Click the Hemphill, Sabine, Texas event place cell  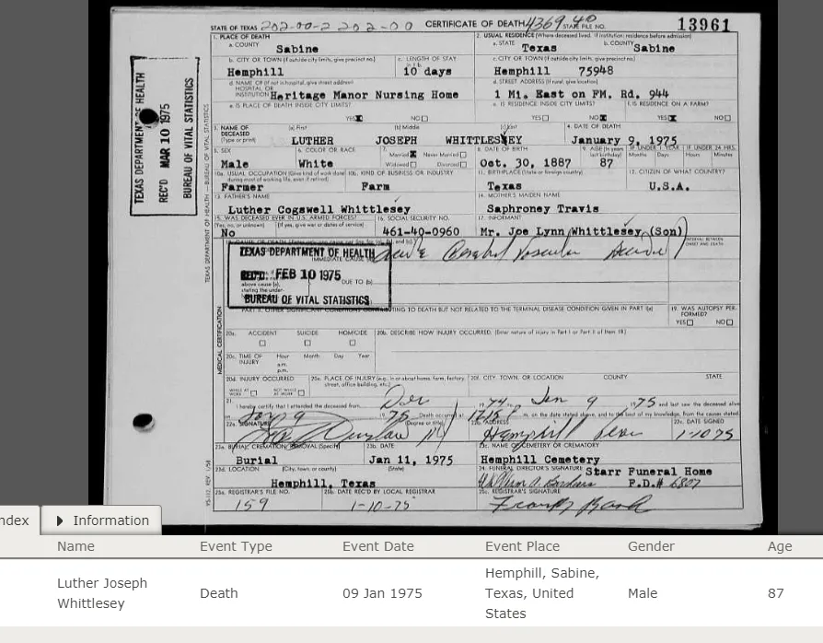pos(542,593)
